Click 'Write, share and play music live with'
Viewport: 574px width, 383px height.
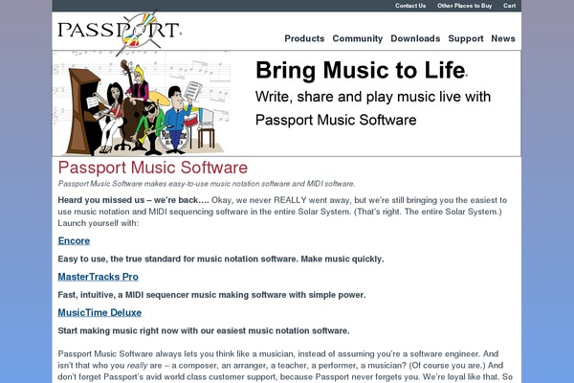click(x=373, y=97)
